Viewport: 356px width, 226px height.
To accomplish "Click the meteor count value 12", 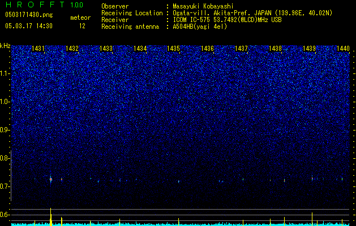I will [82, 26].
